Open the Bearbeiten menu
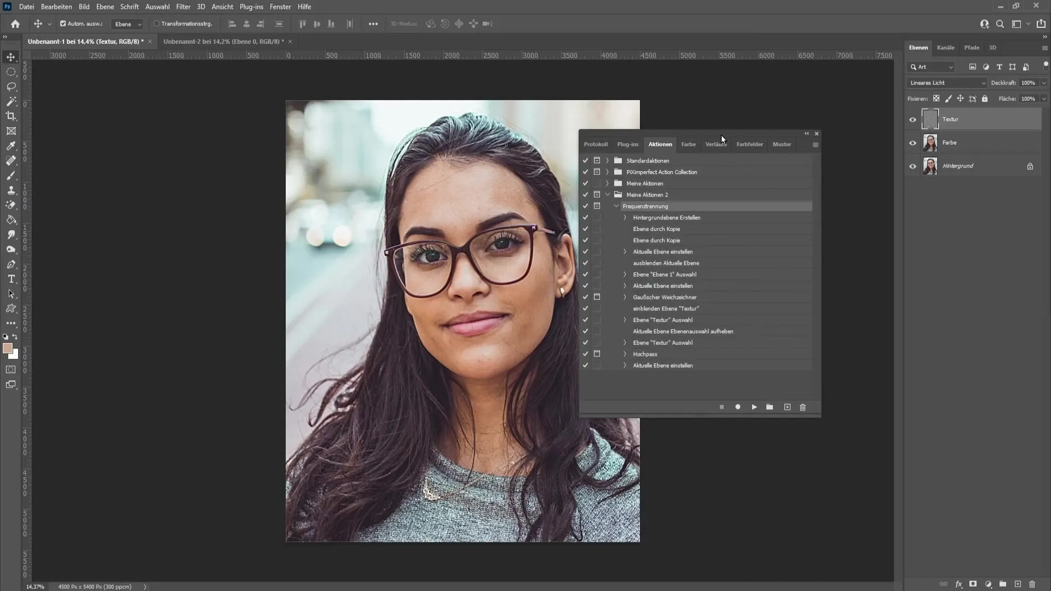The height and width of the screenshot is (591, 1051). (x=56, y=7)
